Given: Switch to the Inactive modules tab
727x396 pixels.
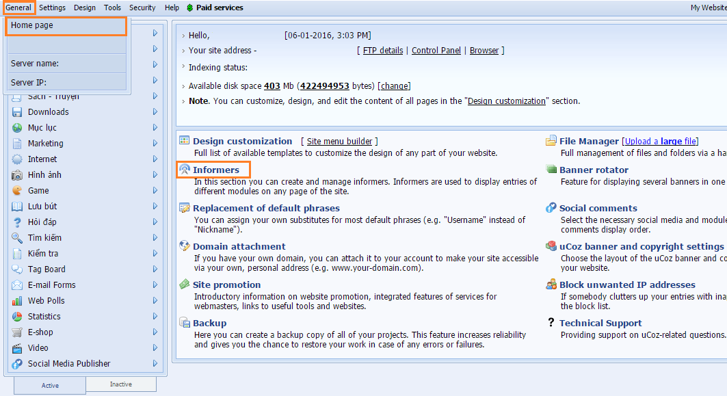Looking at the screenshot, I should click(x=121, y=384).
